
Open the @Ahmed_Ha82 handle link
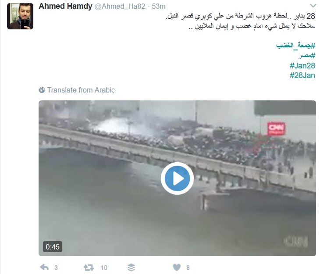pos(120,6)
